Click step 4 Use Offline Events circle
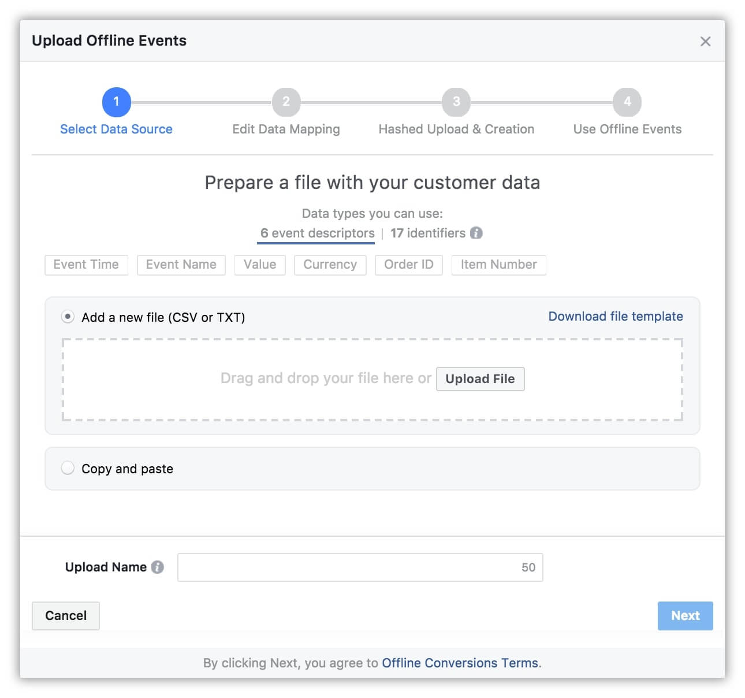This screenshot has width=745, height=698. [627, 102]
